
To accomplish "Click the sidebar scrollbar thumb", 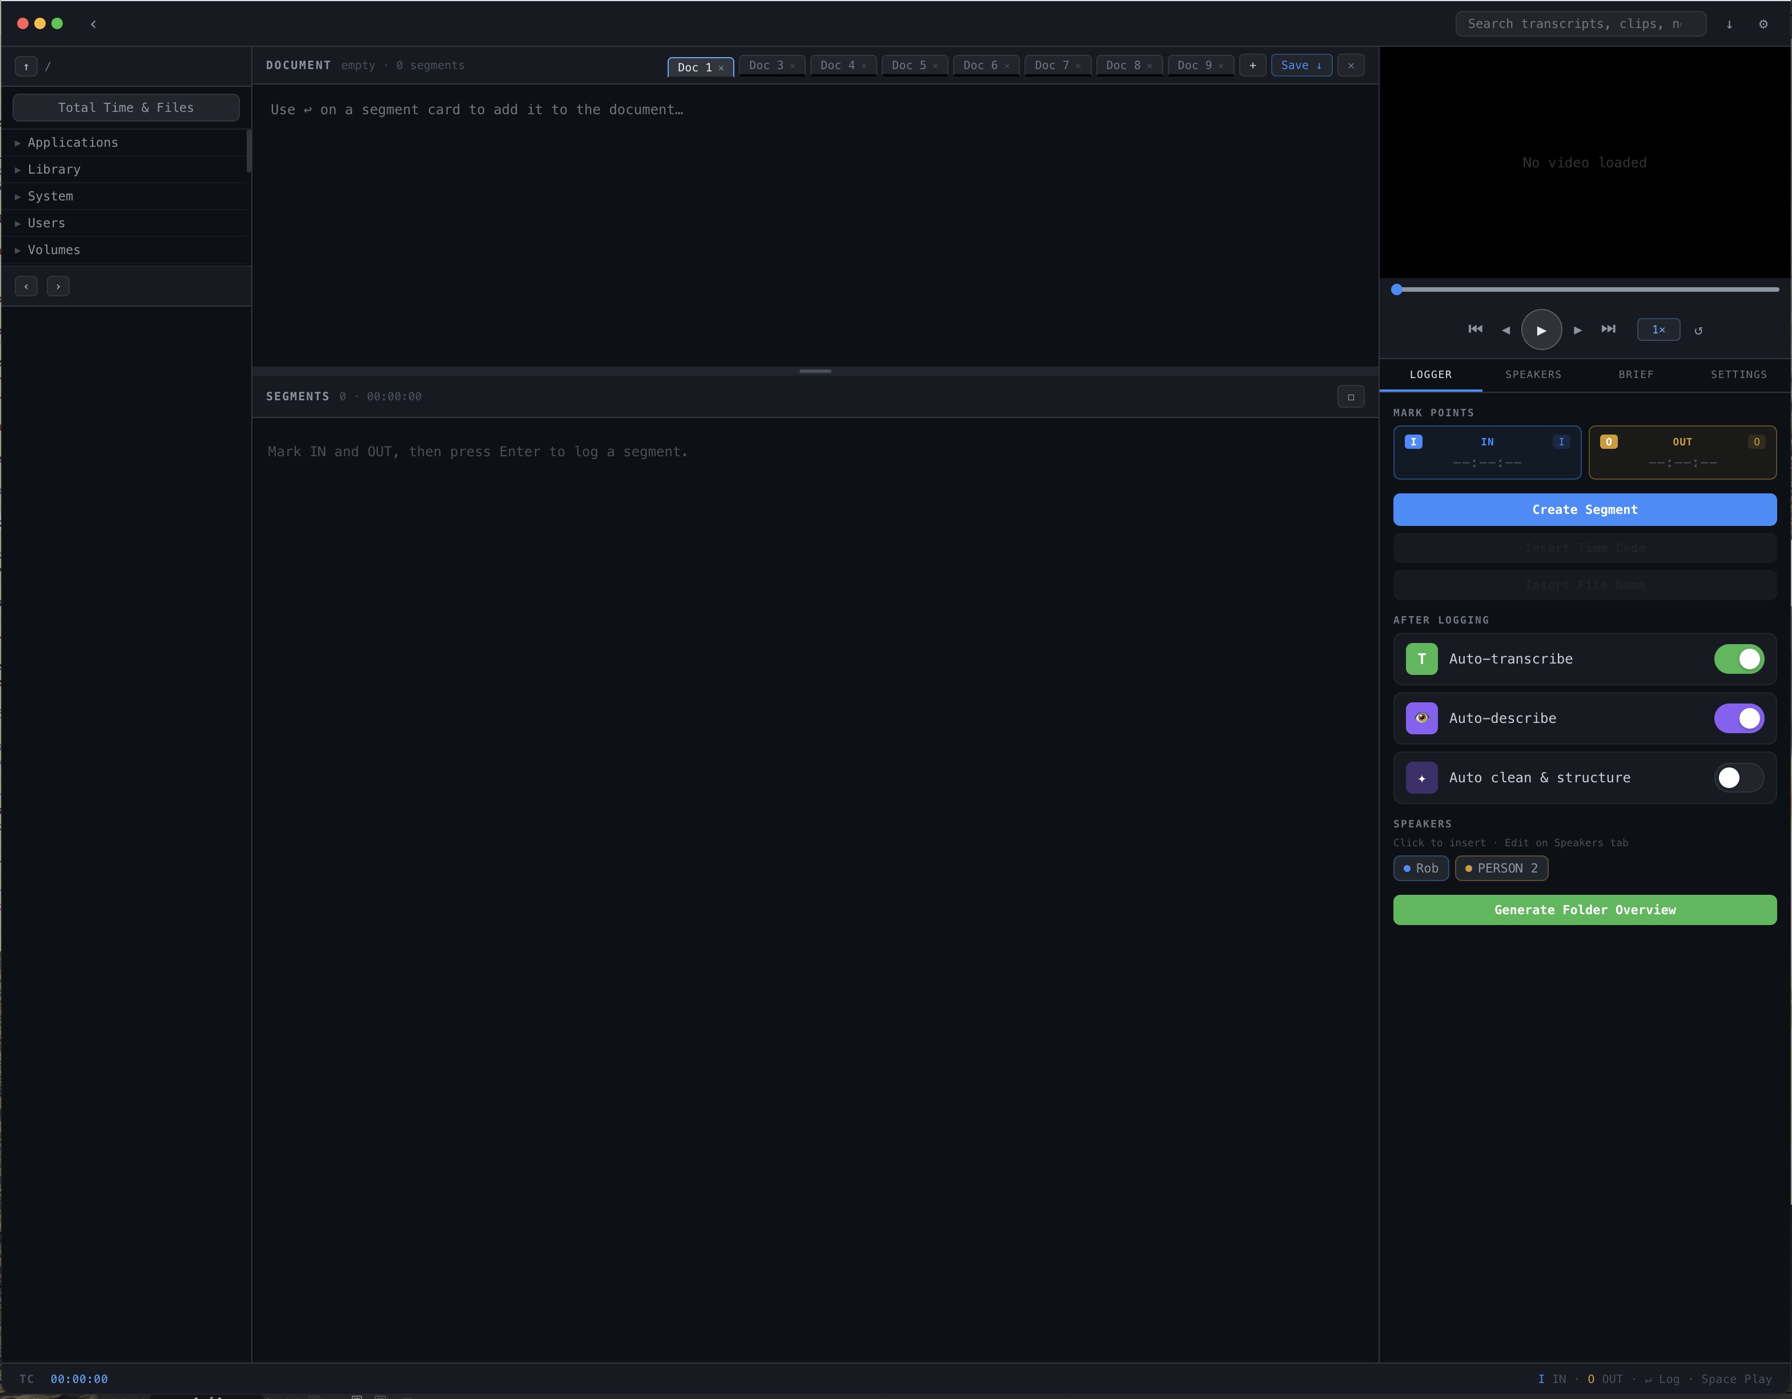I will (x=248, y=151).
